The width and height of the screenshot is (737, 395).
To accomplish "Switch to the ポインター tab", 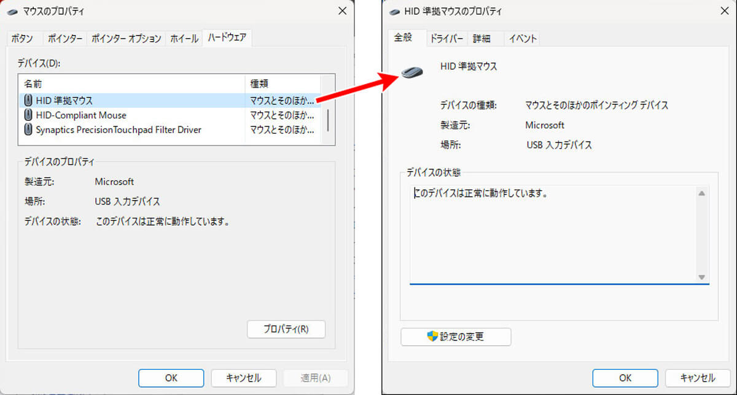I will pos(64,39).
